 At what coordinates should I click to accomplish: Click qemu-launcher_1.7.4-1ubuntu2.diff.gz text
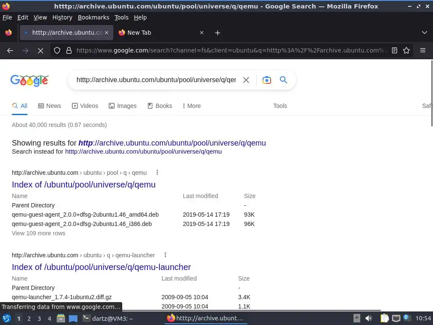point(62,297)
